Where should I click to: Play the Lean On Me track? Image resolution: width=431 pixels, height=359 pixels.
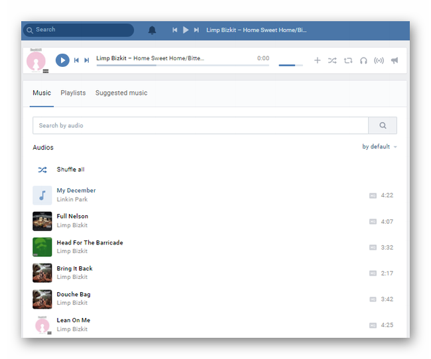click(x=74, y=320)
